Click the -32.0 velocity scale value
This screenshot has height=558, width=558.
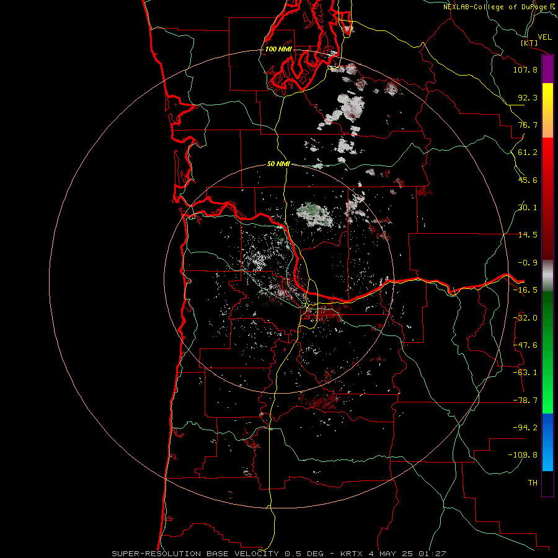pos(525,318)
